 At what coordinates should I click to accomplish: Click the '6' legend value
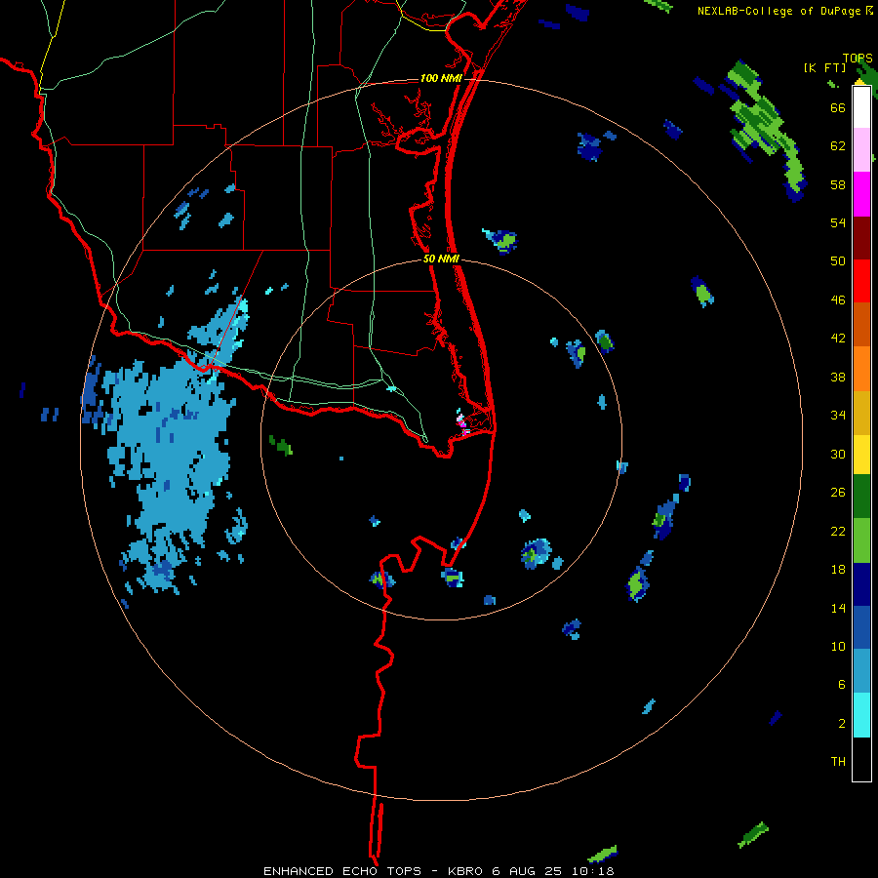(x=841, y=684)
